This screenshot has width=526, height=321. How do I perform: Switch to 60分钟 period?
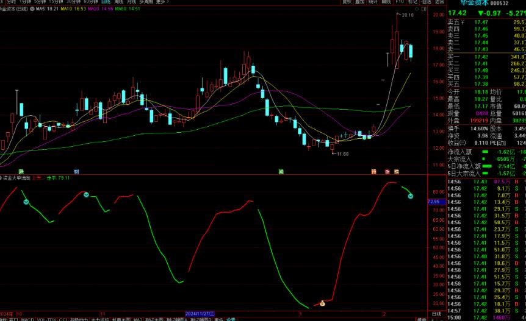pyautogui.click(x=90, y=2)
